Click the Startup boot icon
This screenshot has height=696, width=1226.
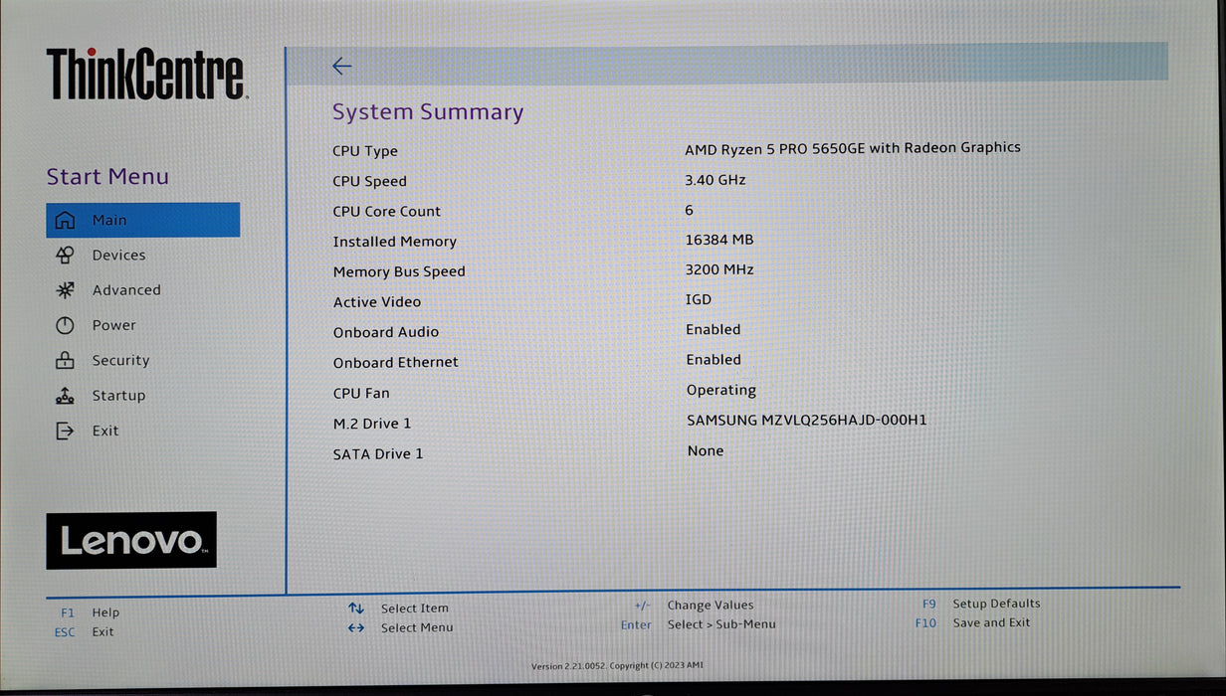tap(65, 396)
